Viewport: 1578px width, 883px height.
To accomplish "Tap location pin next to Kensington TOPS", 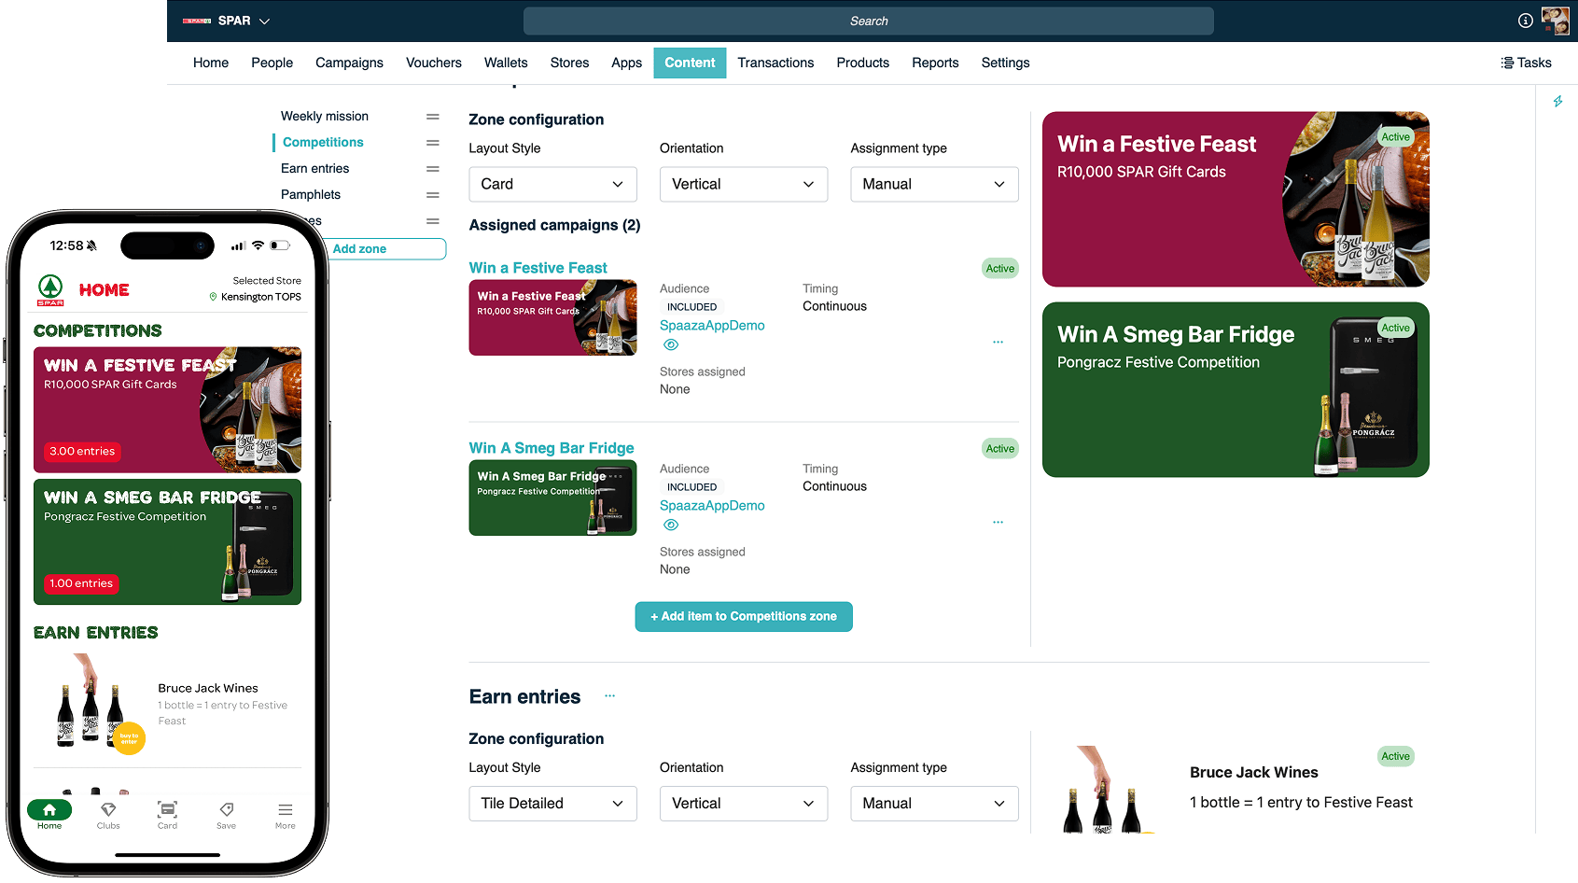I will 213,297.
